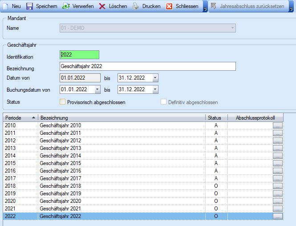Click the Neu new document icon
This screenshot has width=296, height=226.
6,7
